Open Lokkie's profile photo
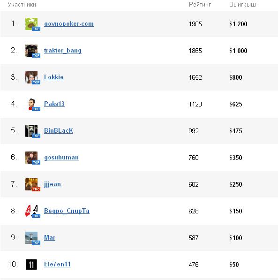This screenshot has height=280, width=278. [31, 77]
